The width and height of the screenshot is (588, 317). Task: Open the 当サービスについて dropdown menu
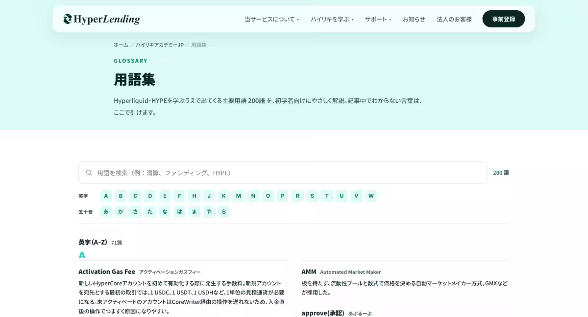(272, 19)
